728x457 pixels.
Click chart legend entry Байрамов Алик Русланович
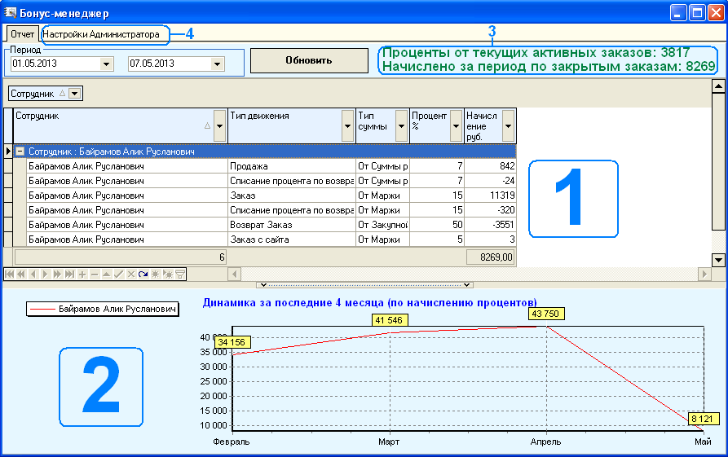coord(103,309)
